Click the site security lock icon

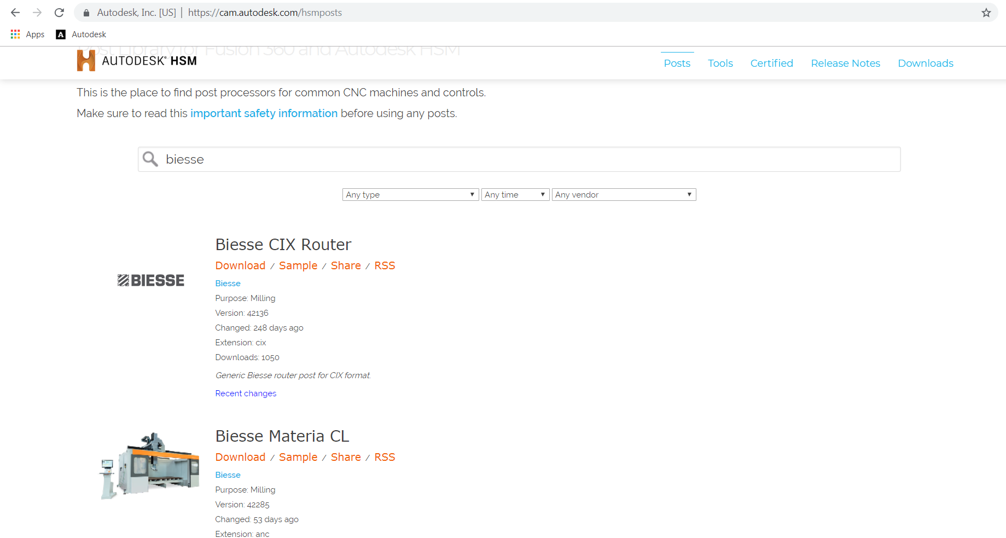tap(85, 12)
